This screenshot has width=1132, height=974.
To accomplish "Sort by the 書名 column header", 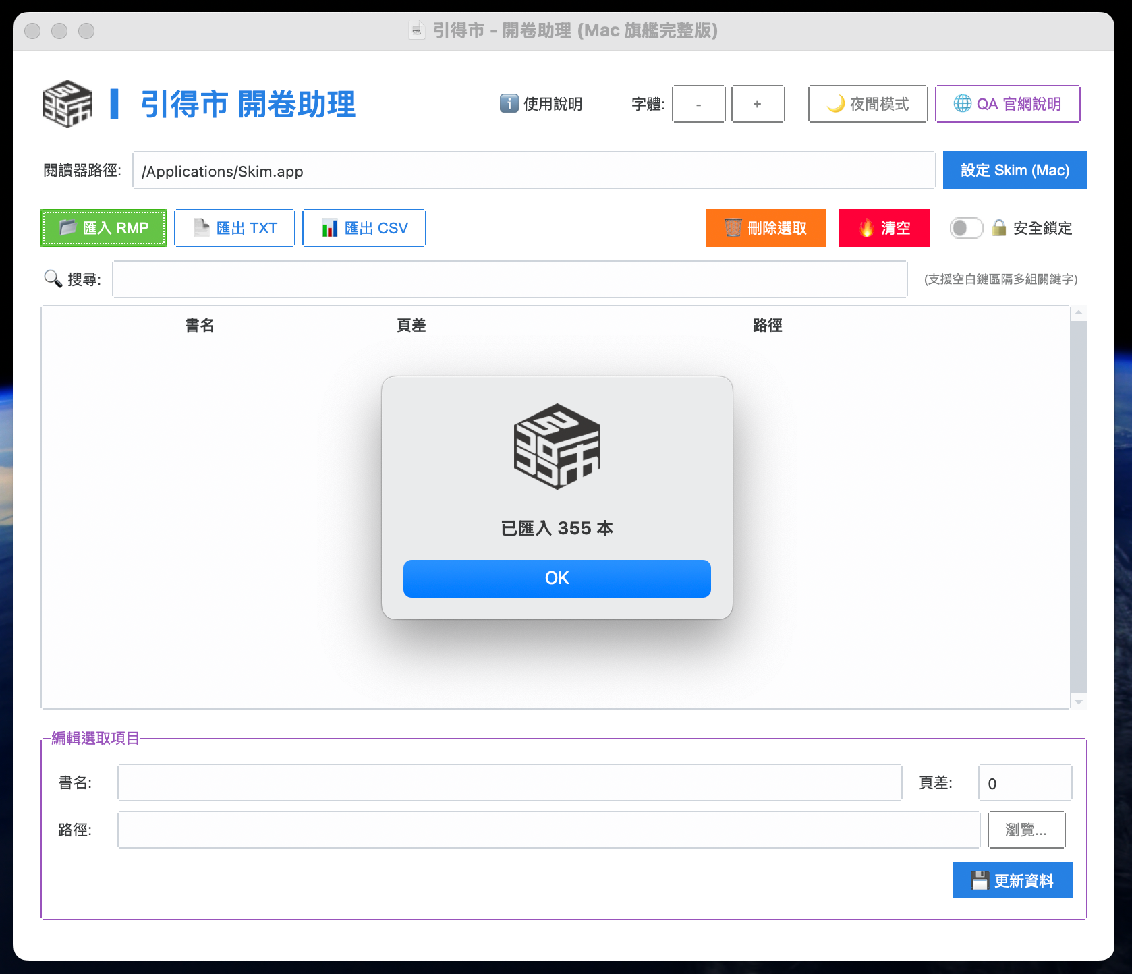I will click(200, 325).
